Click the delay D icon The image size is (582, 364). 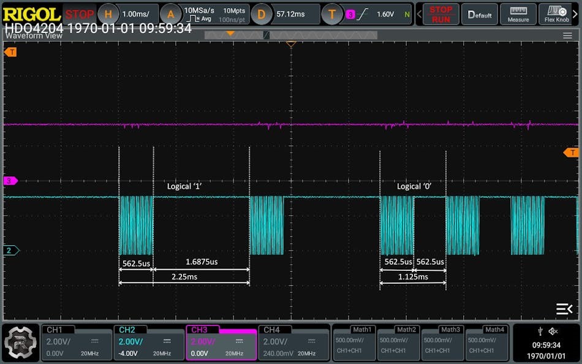click(262, 14)
